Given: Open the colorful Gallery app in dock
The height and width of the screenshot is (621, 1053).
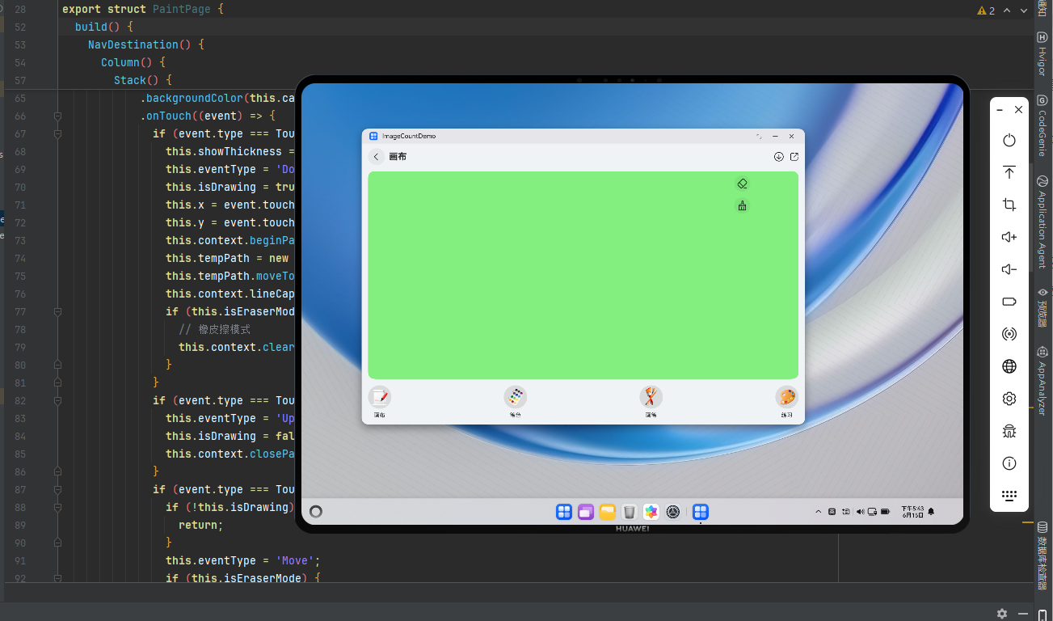Looking at the screenshot, I should [x=651, y=512].
